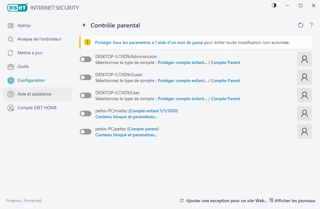Image resolution: width=320 pixels, height=209 pixels.
Task: Click the refresh icon in Contrôle parental header
Action: point(301,25)
